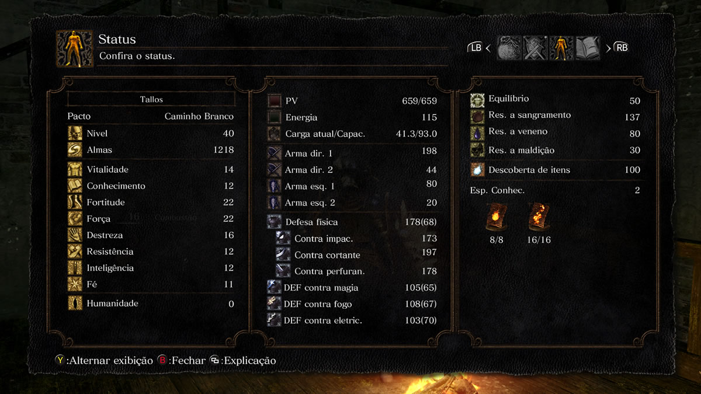Click the Fechar close prompt
The height and width of the screenshot is (394, 701).
pyautogui.click(x=182, y=360)
